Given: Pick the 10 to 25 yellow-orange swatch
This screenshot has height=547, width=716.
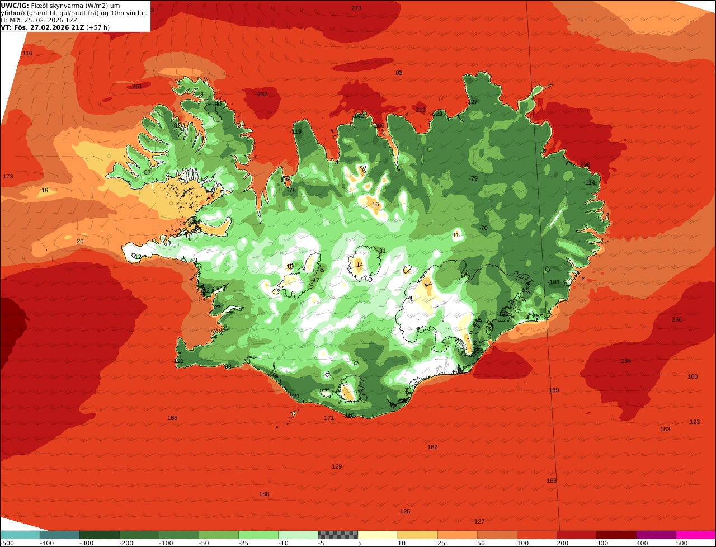Looking at the screenshot, I should [x=417, y=535].
